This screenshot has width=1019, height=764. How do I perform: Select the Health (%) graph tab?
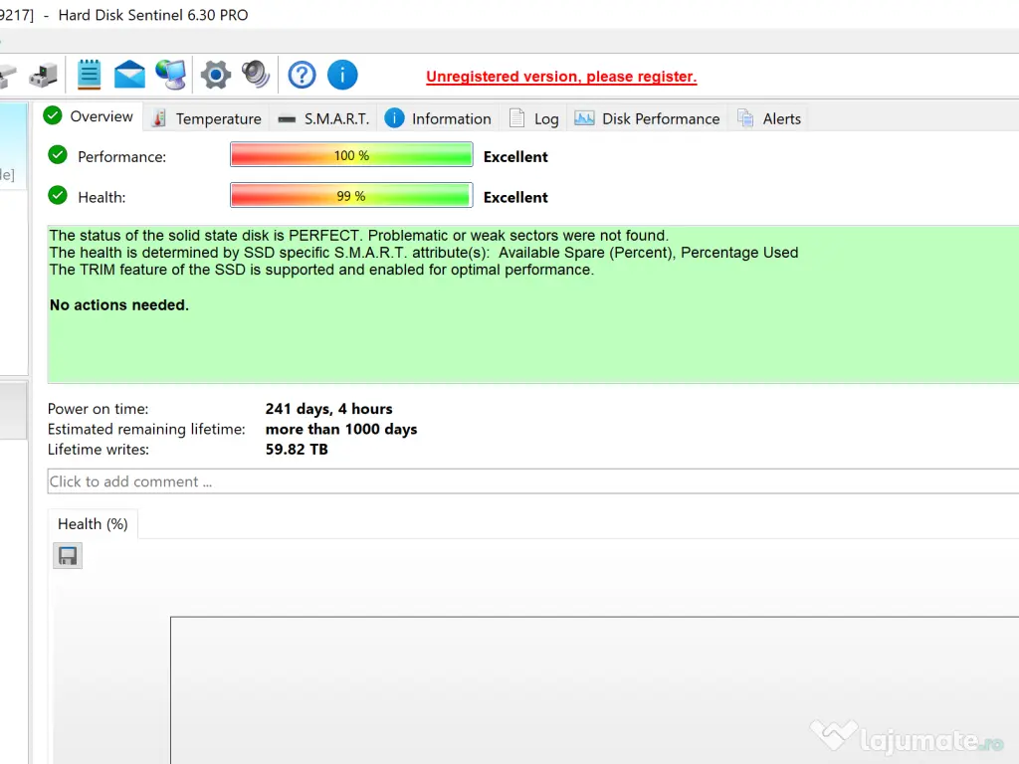coord(93,524)
